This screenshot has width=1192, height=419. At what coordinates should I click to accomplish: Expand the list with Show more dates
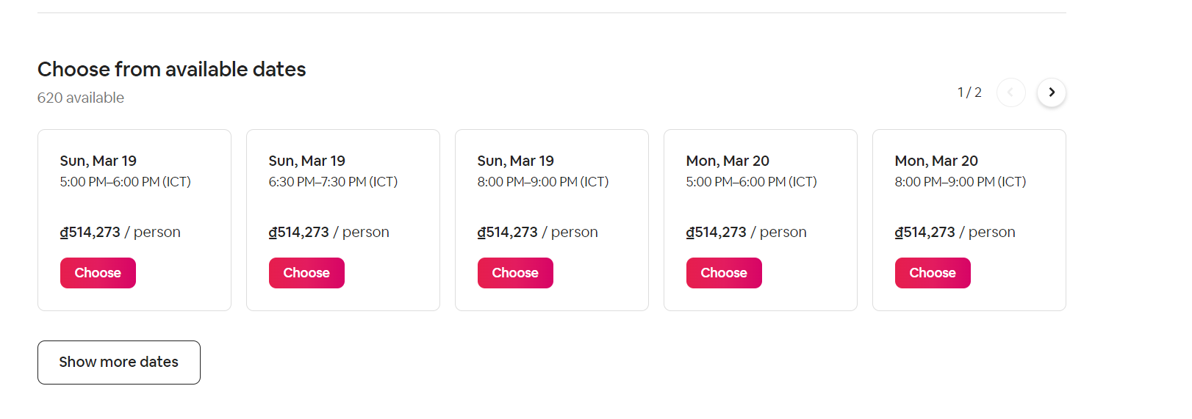point(119,362)
